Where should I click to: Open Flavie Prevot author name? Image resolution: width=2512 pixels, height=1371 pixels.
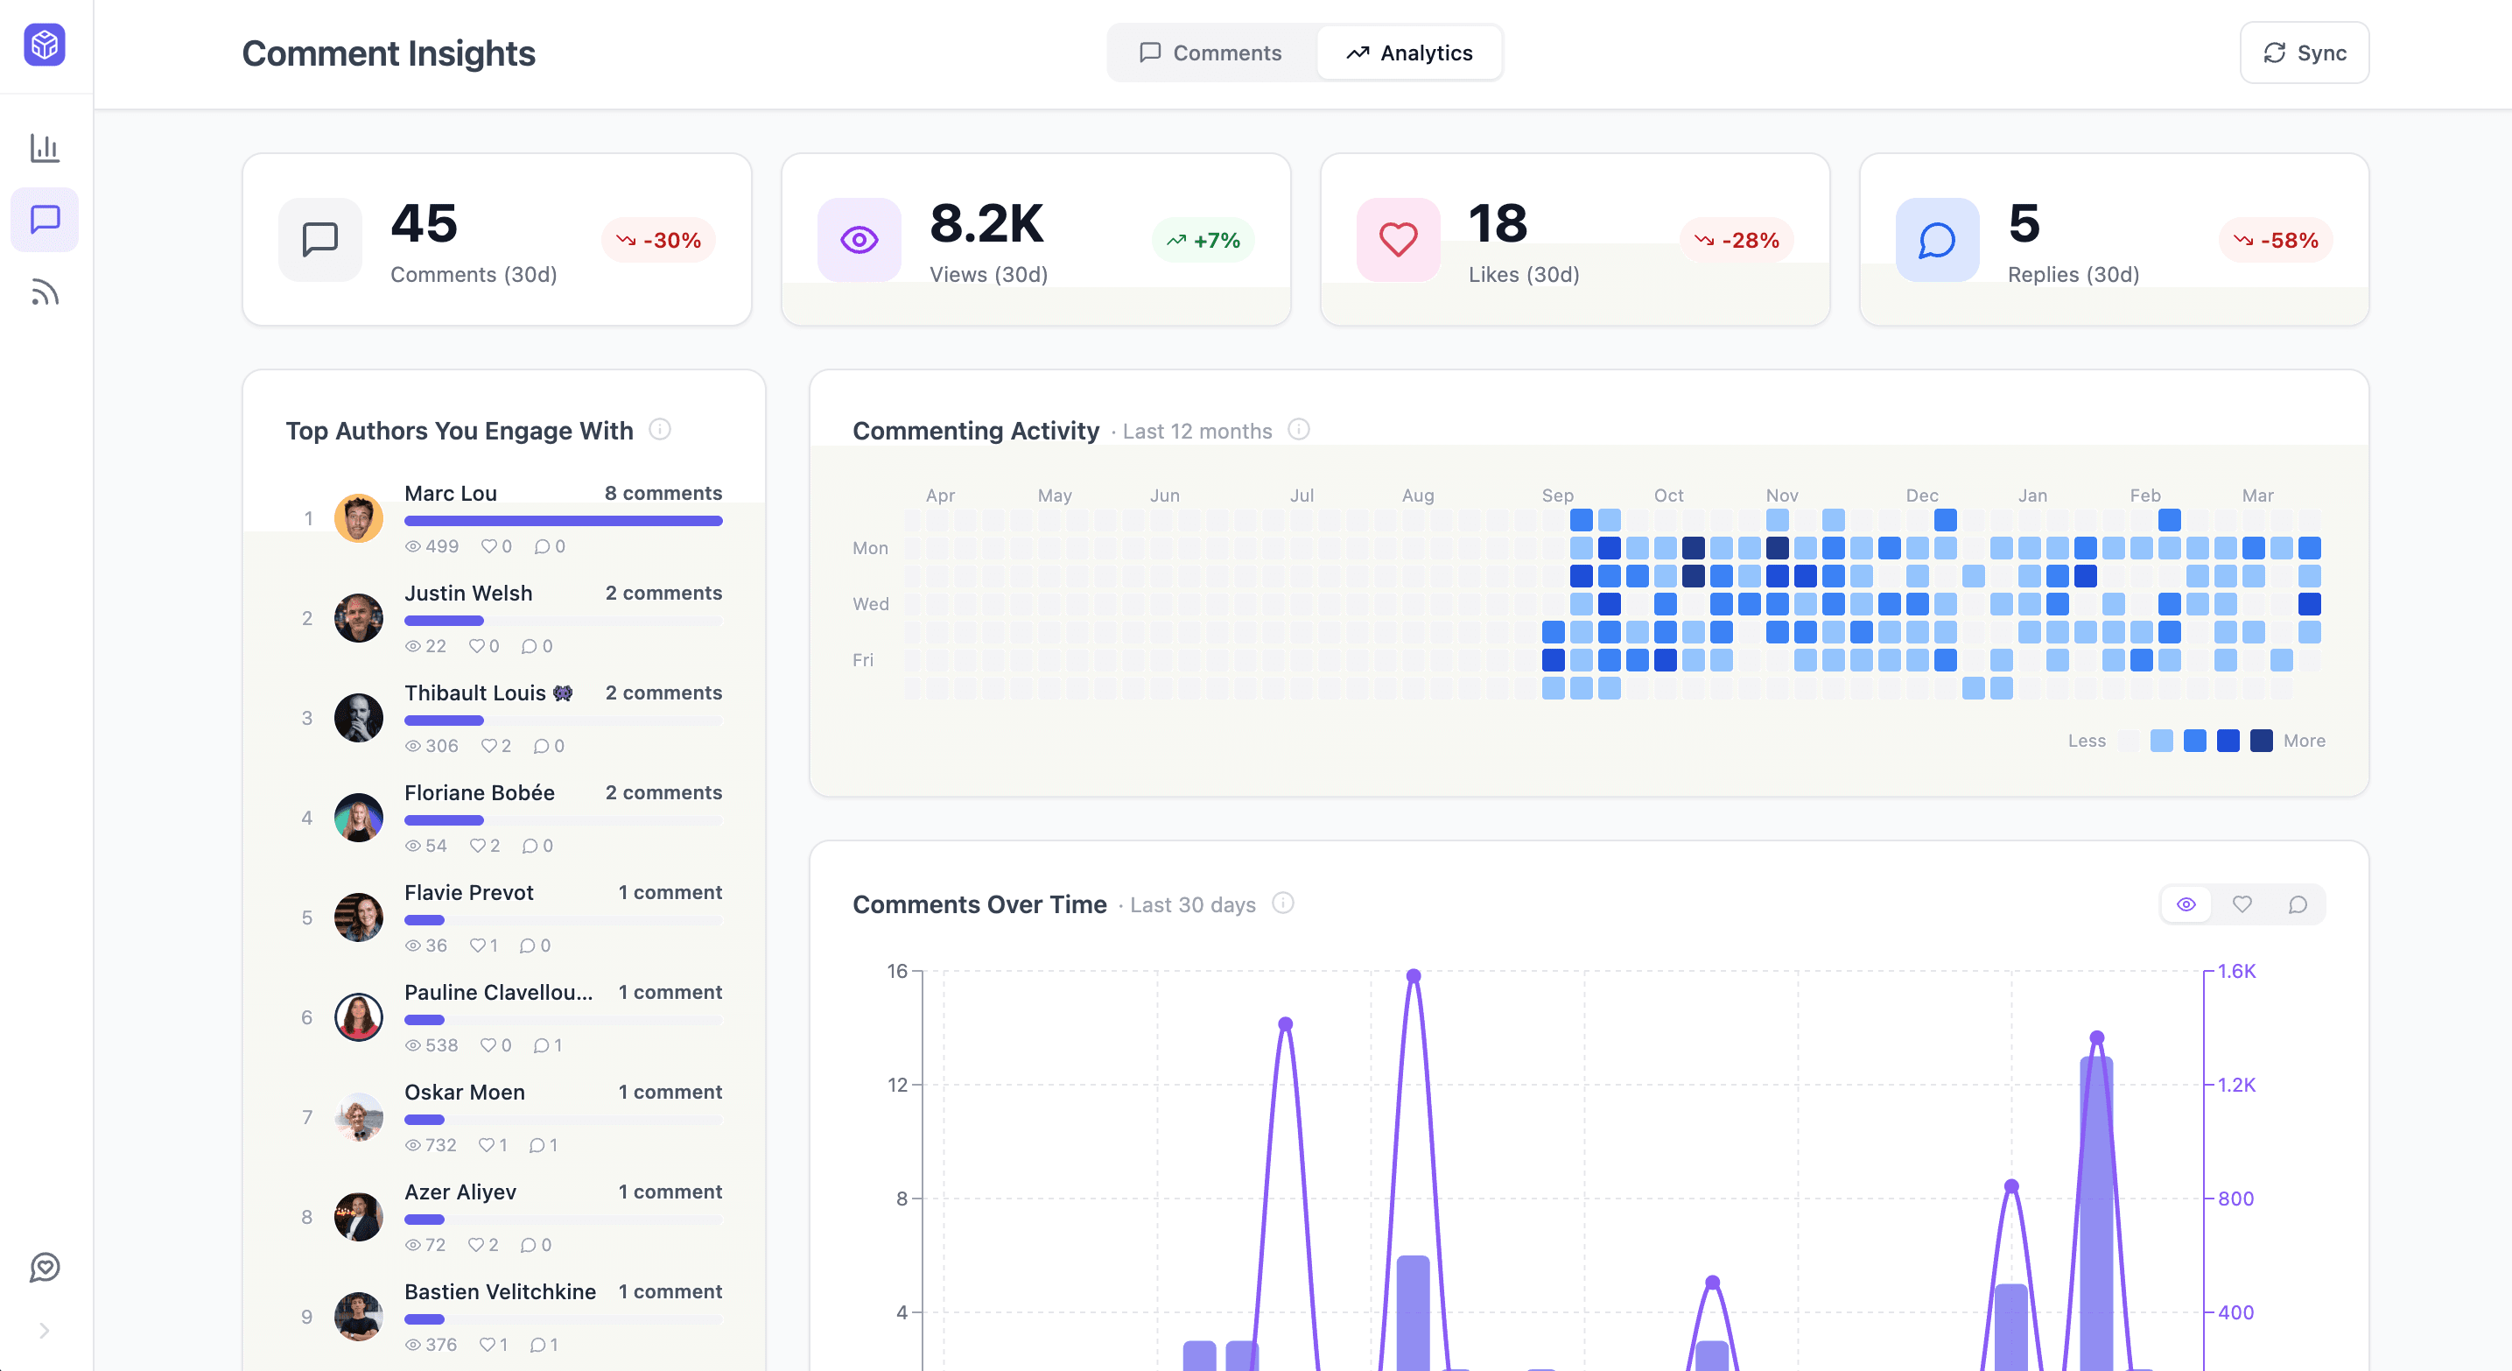pos(469,892)
